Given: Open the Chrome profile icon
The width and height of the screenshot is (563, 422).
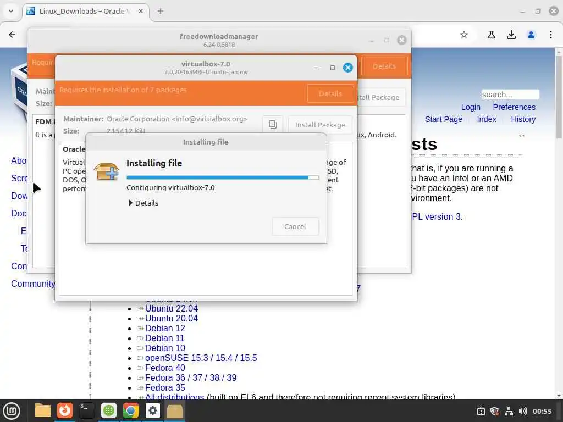Looking at the screenshot, I should point(531,35).
